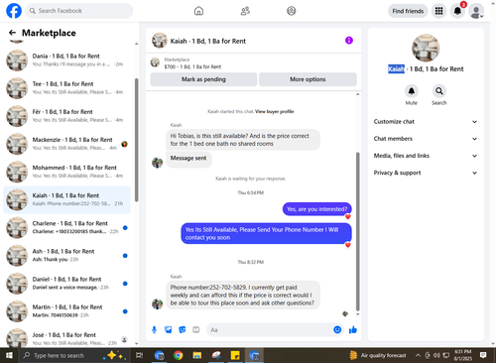Send a thumbs-up like
The width and height of the screenshot is (496, 363).
coord(353,329)
